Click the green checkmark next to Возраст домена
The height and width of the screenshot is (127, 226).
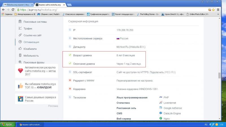point(70,55)
